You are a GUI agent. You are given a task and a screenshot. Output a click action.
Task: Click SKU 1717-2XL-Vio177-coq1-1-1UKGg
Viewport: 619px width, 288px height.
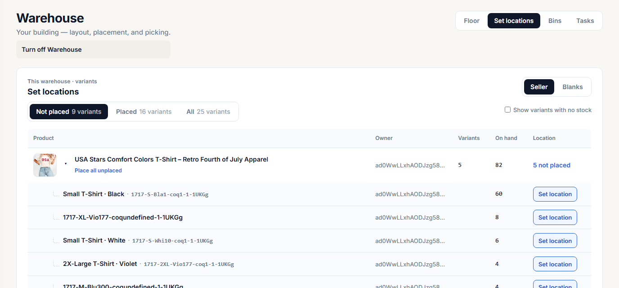(189, 264)
